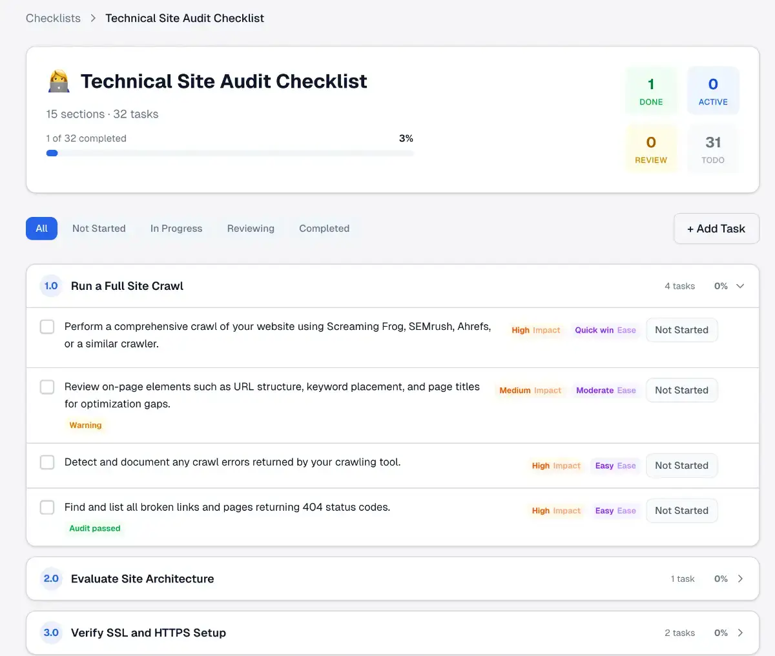
Task: Click the 1.0 section number badge
Action: (50, 286)
